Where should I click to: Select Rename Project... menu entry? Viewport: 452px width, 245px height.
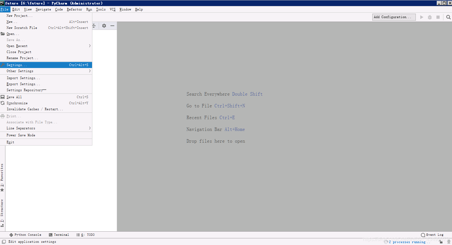click(x=46, y=58)
